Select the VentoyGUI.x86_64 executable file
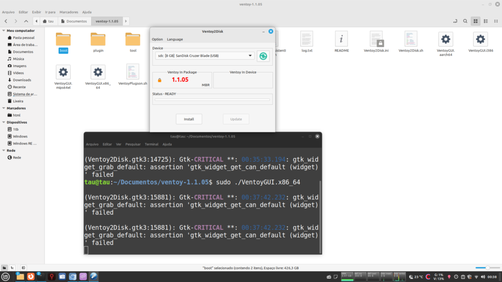The width and height of the screenshot is (502, 282). (98, 73)
